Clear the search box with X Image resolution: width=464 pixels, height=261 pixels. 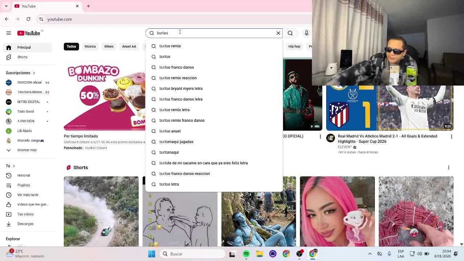pos(278,33)
